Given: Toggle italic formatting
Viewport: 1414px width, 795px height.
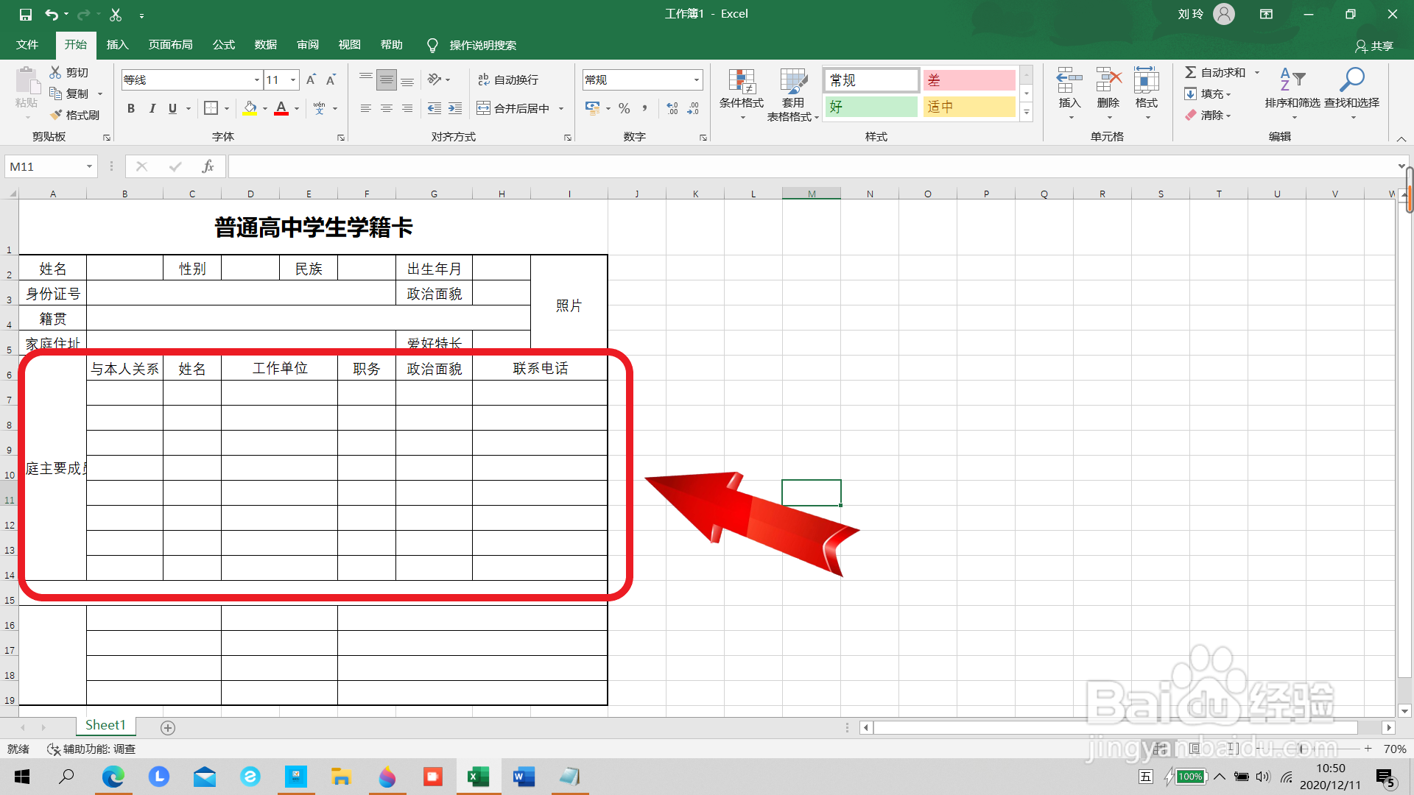Looking at the screenshot, I should tap(152, 108).
